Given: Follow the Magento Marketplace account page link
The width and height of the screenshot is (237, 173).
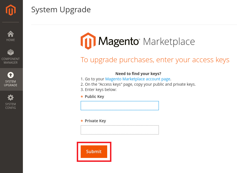Looking at the screenshot, I should tap(138, 79).
